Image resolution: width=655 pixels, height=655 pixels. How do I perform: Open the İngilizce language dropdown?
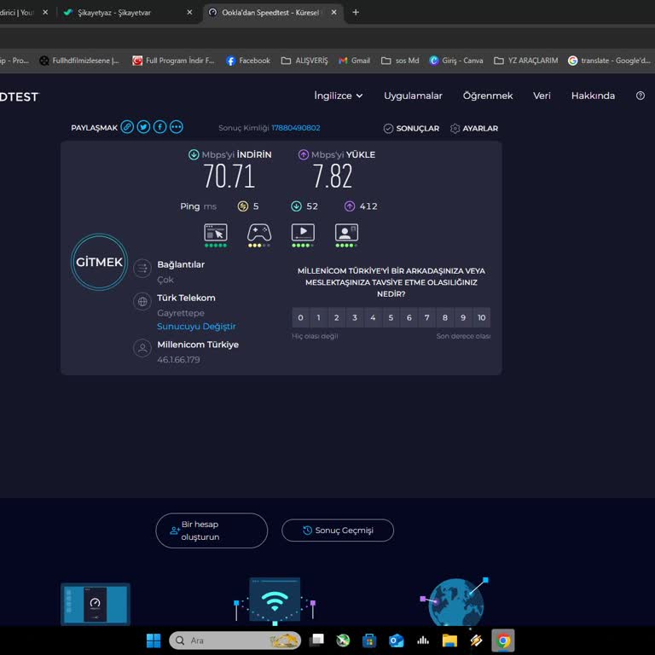(339, 96)
